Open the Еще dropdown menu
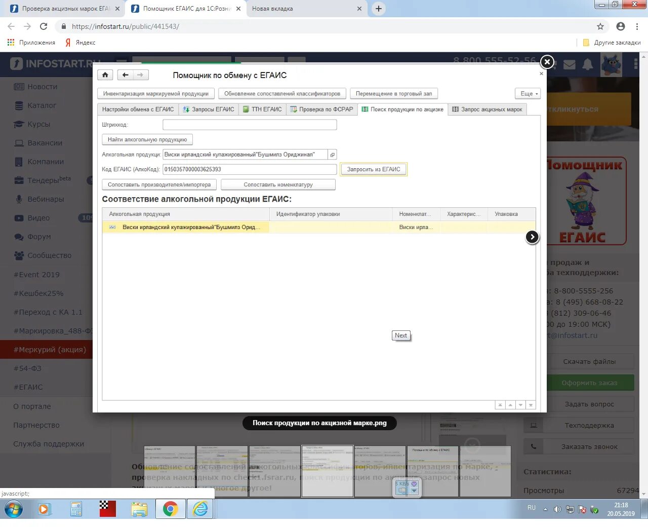648x527 pixels. [x=528, y=94]
